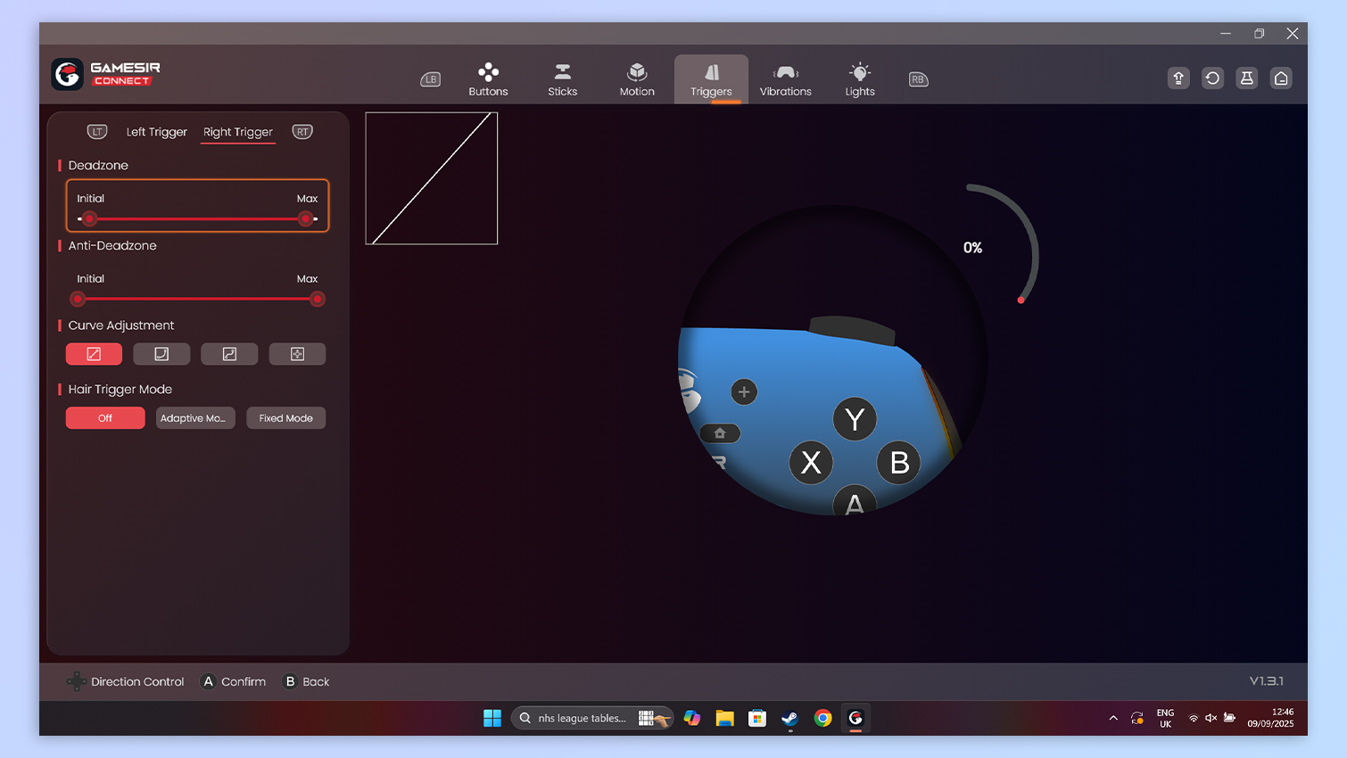
Task: Open Steam from the Windows taskbar
Action: click(x=789, y=718)
